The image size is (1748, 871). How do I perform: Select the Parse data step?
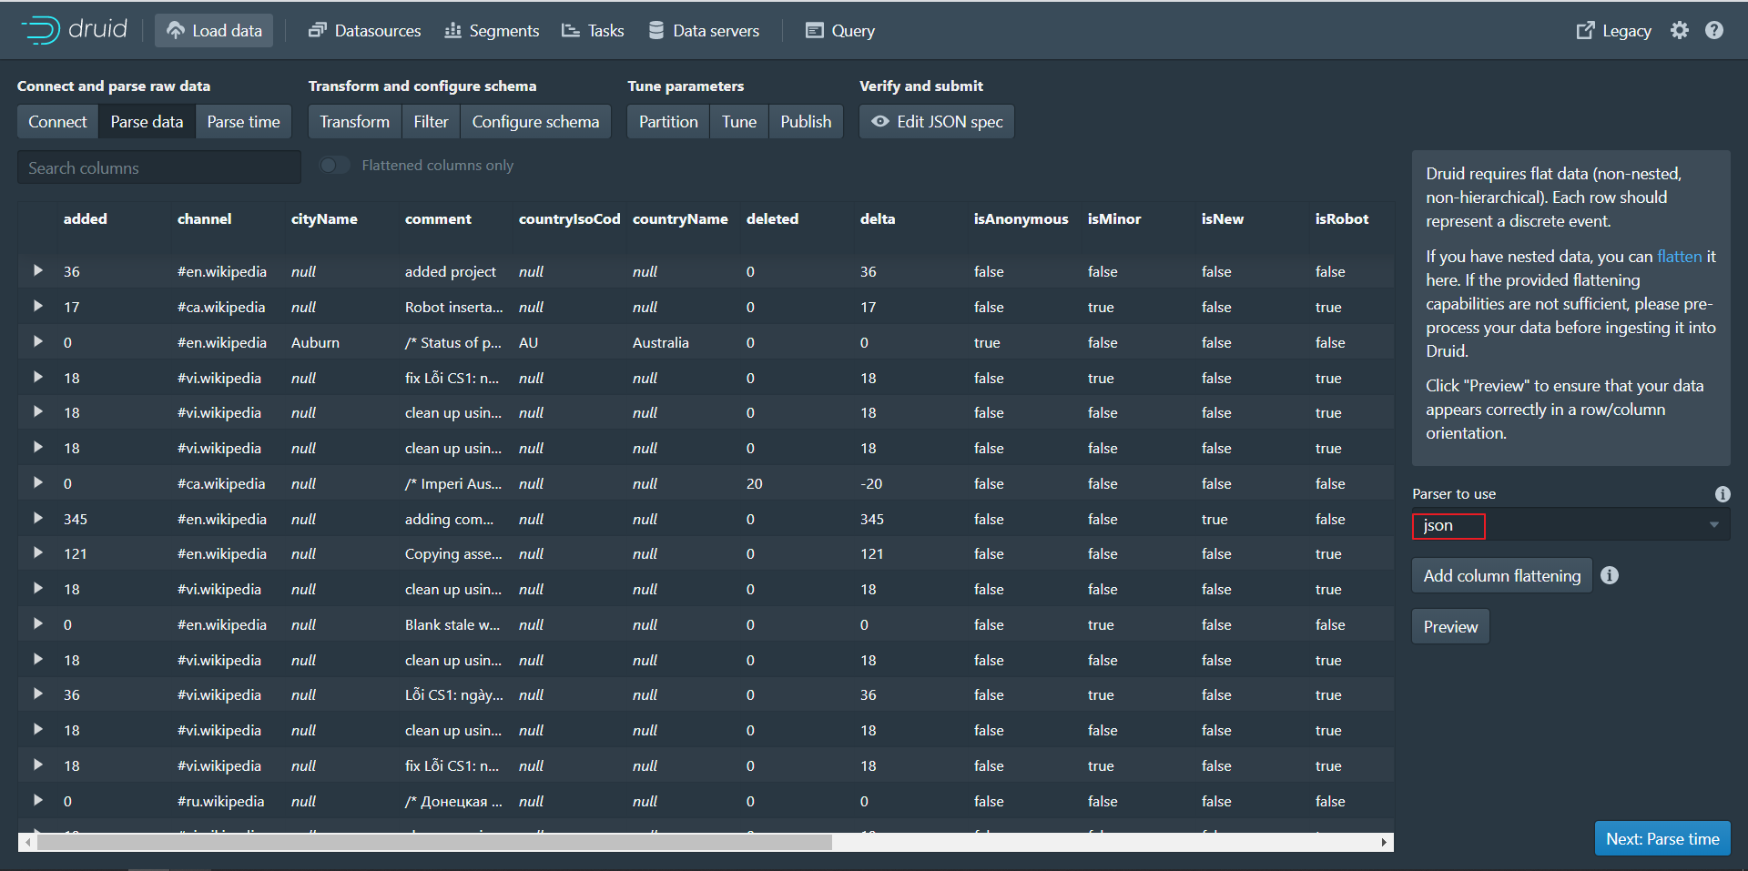point(147,121)
